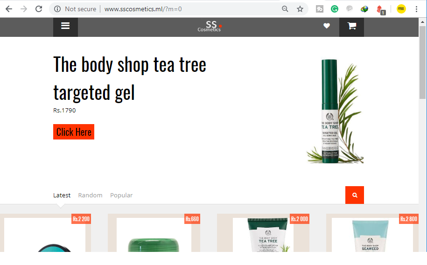Open the wishlist heart icon
Viewport: 427px width, 265px height.
pyautogui.click(x=327, y=26)
